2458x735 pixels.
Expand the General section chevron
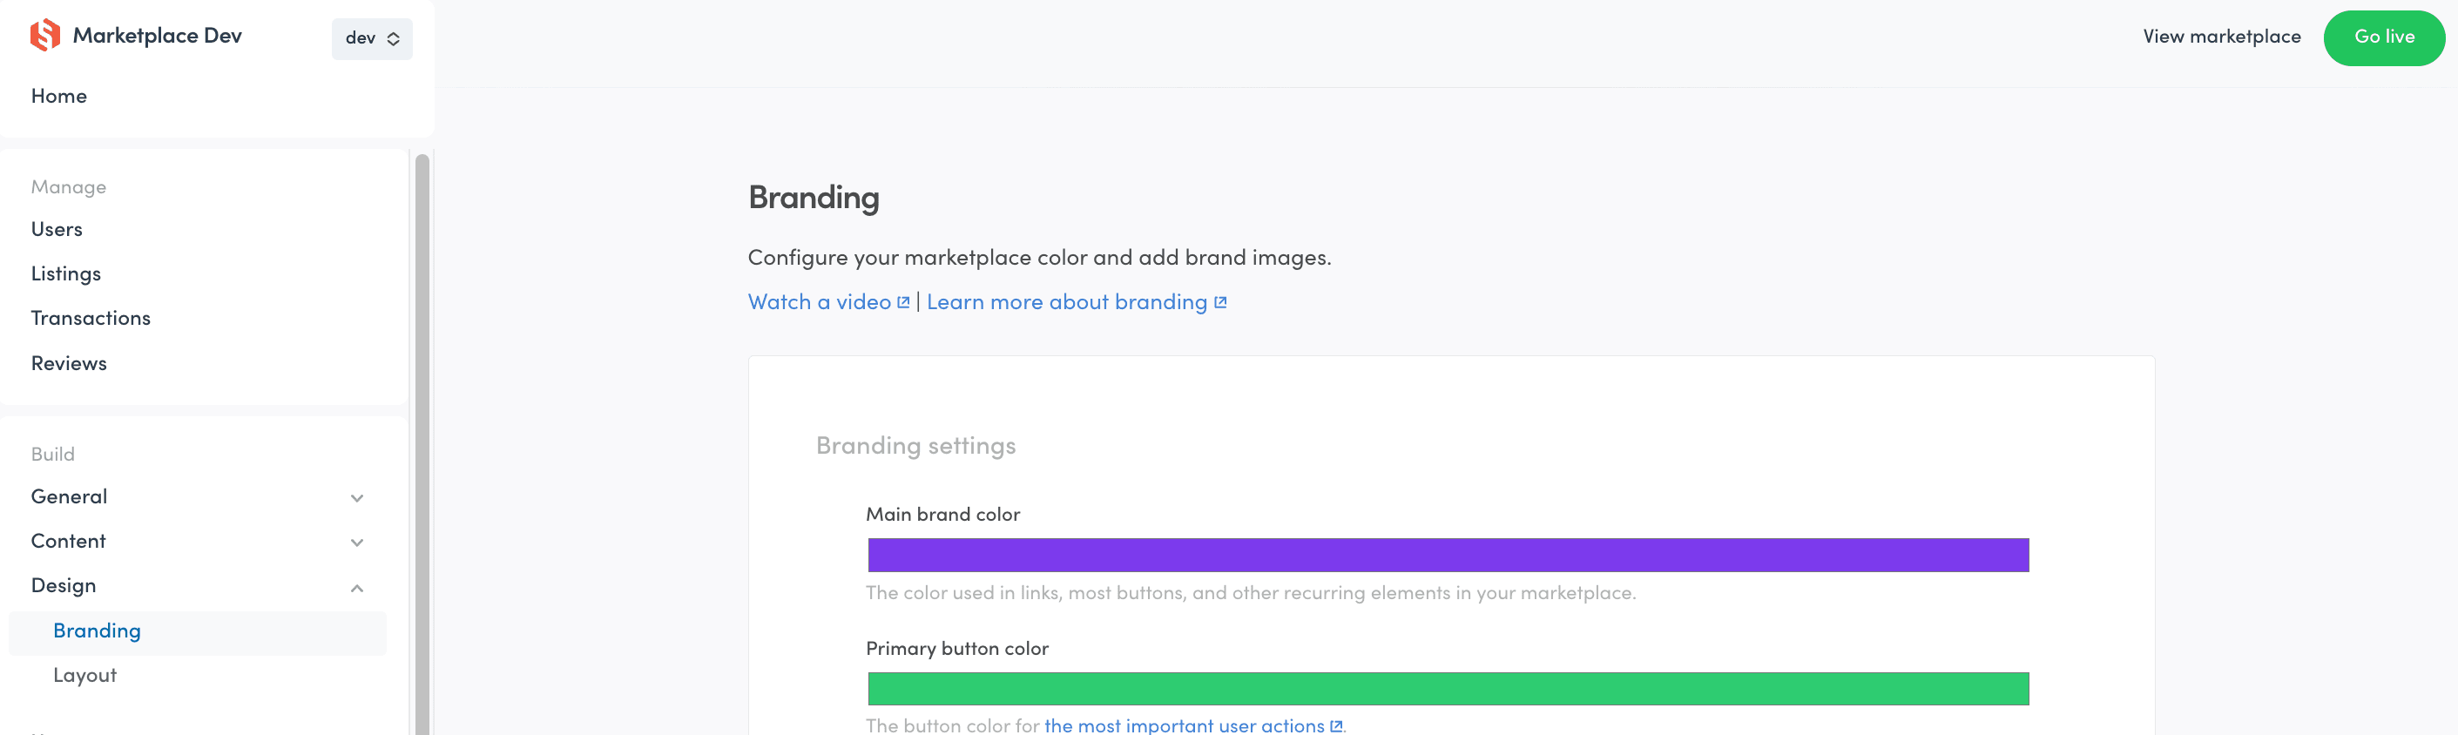click(357, 498)
